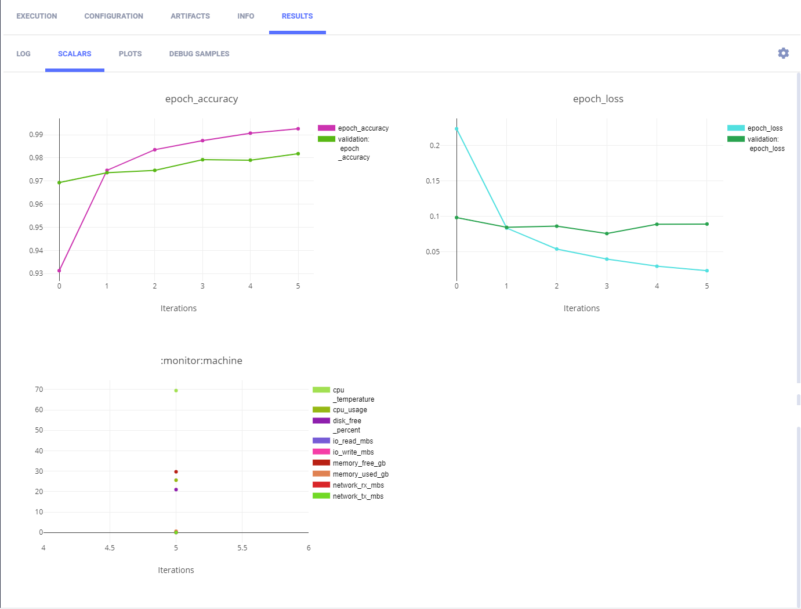Hide the io_read_mbs series

[353, 441]
